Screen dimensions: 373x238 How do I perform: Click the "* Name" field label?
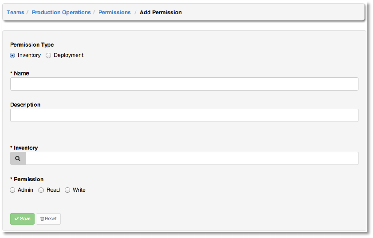(20, 74)
